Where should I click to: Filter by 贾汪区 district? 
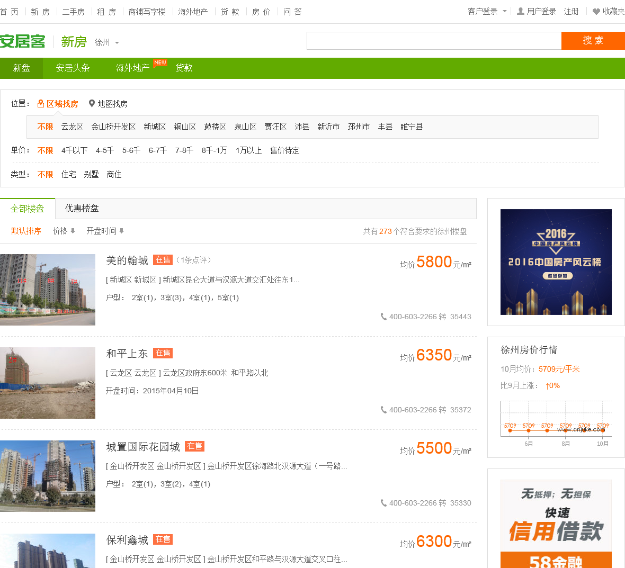(x=275, y=127)
